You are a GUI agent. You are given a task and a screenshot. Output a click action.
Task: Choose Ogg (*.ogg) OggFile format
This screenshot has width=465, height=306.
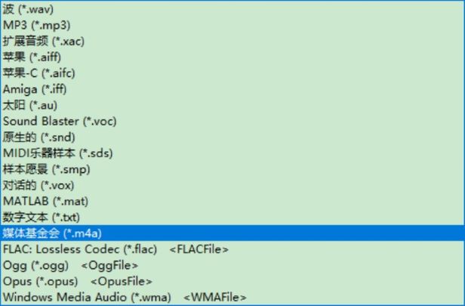pyautogui.click(x=232, y=266)
